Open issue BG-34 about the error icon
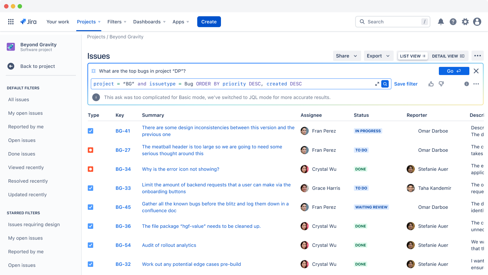Viewport: 488px width, 275px height. click(181, 169)
